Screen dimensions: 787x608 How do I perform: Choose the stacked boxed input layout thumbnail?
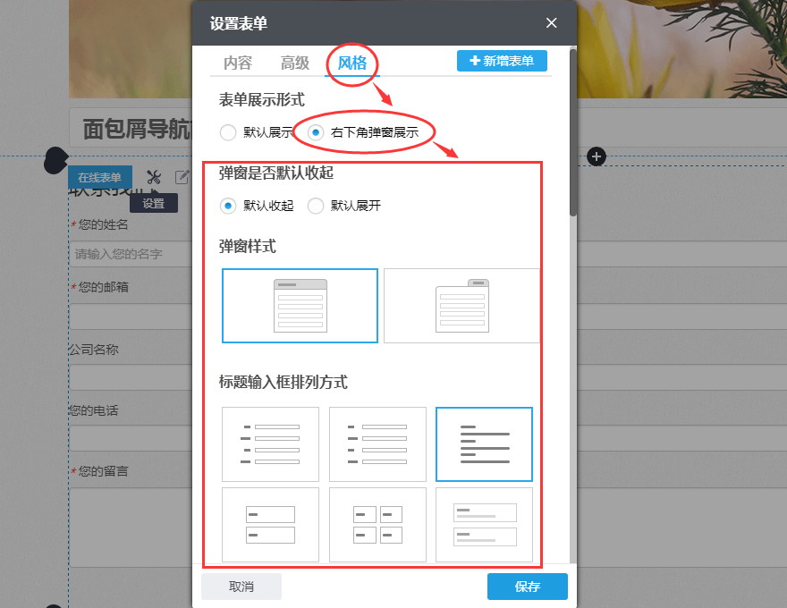(x=271, y=525)
